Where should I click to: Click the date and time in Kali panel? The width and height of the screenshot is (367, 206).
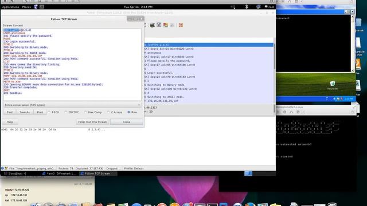(138, 7)
